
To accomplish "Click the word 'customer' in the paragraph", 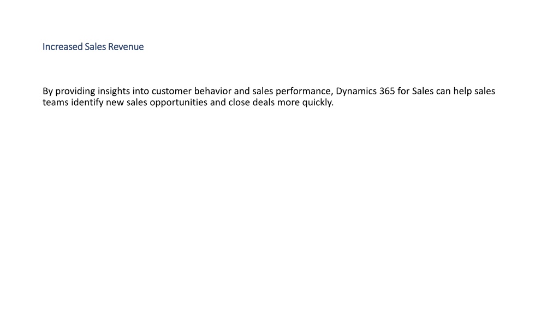I will click(x=171, y=91).
